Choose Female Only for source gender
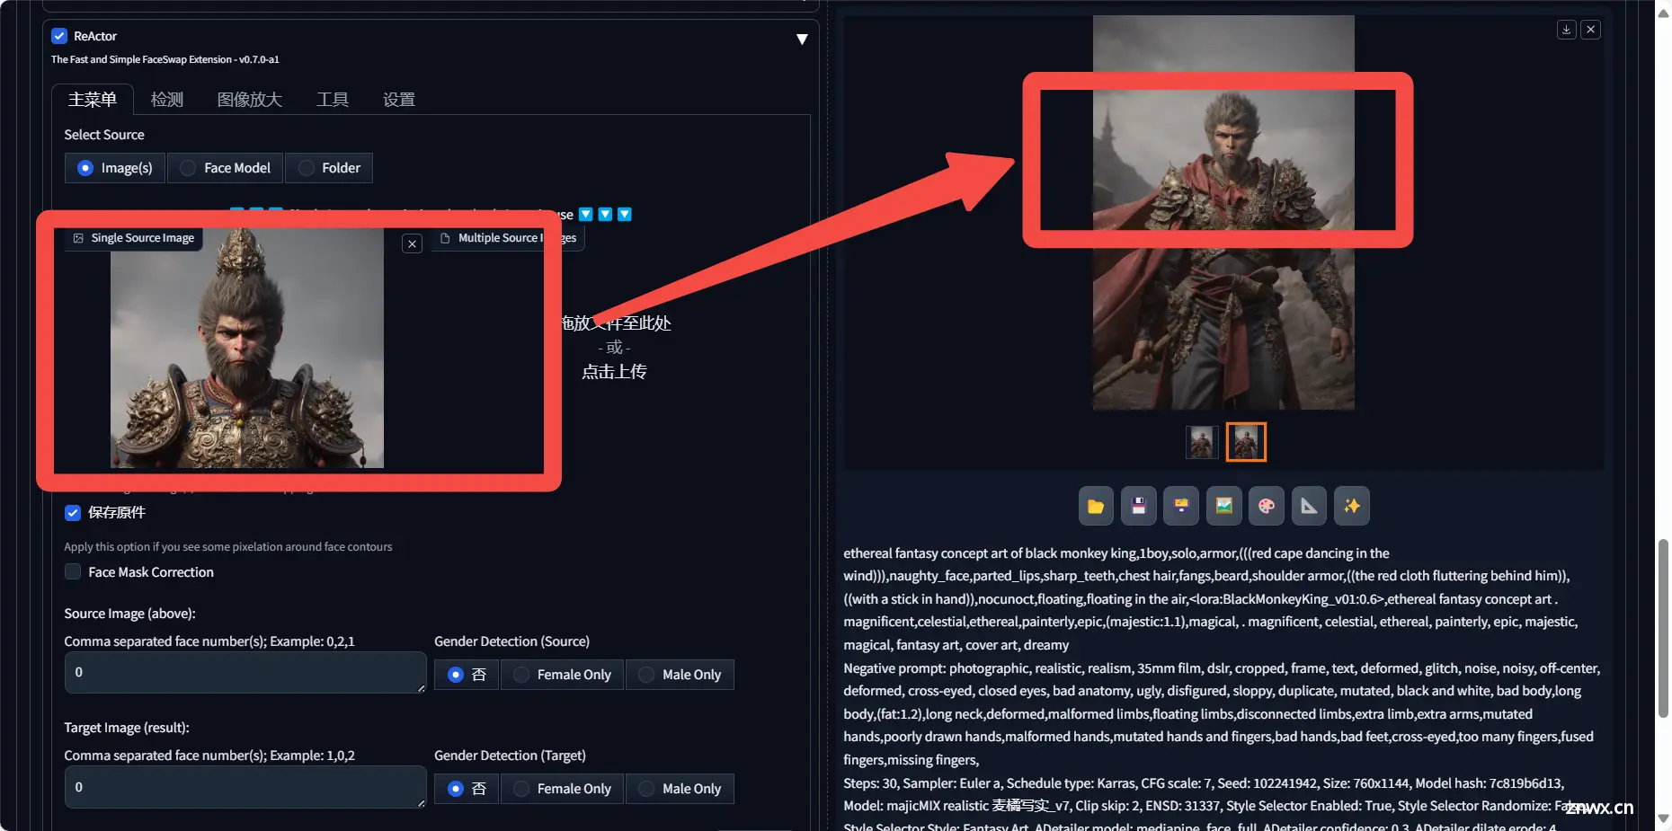 click(x=562, y=675)
